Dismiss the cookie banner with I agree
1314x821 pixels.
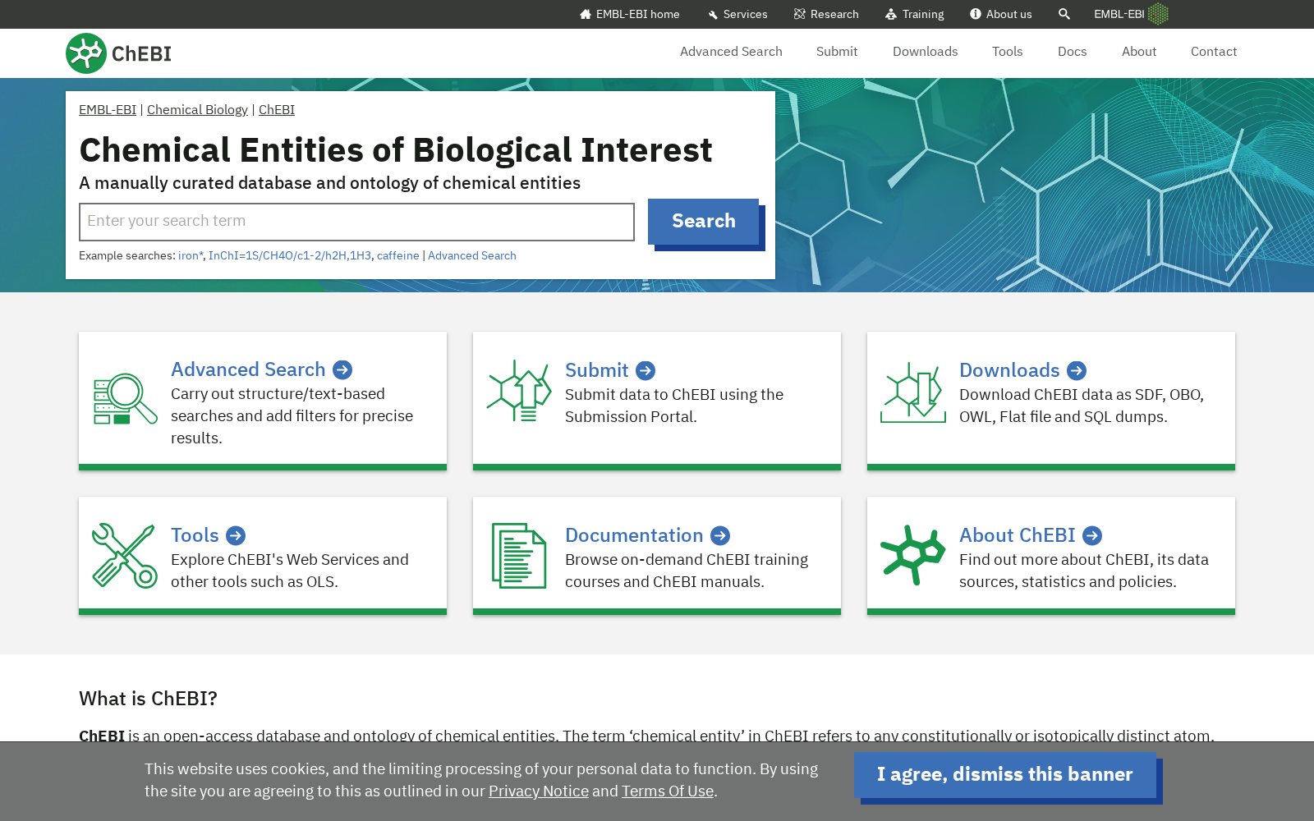tap(1005, 775)
